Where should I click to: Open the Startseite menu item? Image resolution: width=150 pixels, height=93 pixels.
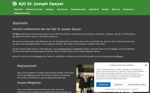18,9
